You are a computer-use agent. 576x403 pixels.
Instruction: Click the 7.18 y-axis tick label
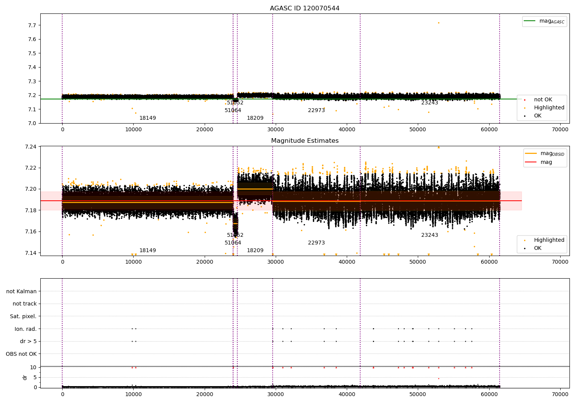[x=31, y=210]
